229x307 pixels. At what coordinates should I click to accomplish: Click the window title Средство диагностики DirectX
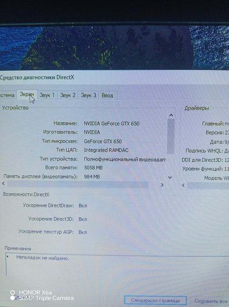[x=37, y=77]
